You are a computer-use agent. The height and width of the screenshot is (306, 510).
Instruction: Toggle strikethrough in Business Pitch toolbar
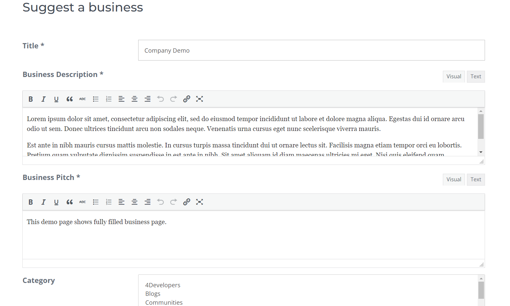pyautogui.click(x=82, y=202)
